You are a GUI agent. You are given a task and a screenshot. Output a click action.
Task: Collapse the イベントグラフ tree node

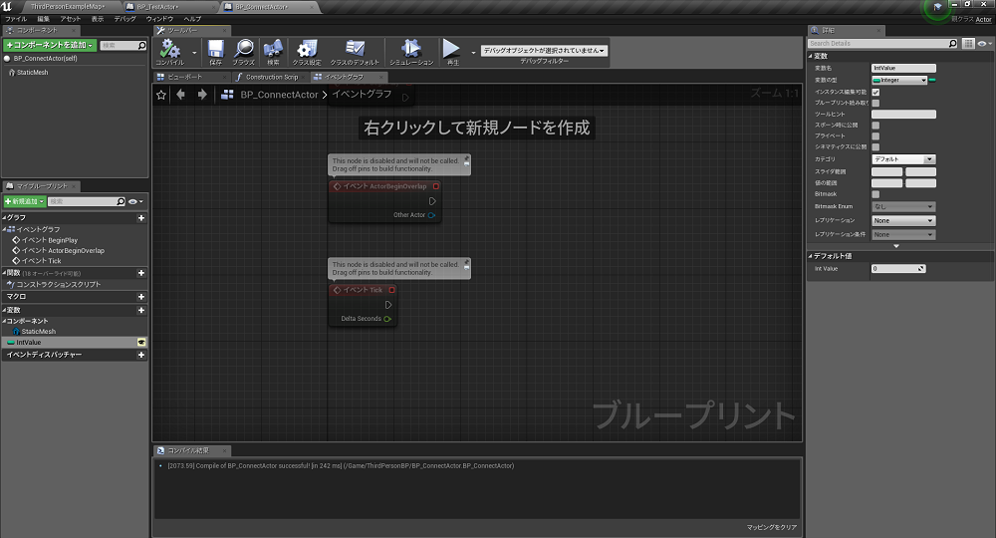click(x=4, y=229)
